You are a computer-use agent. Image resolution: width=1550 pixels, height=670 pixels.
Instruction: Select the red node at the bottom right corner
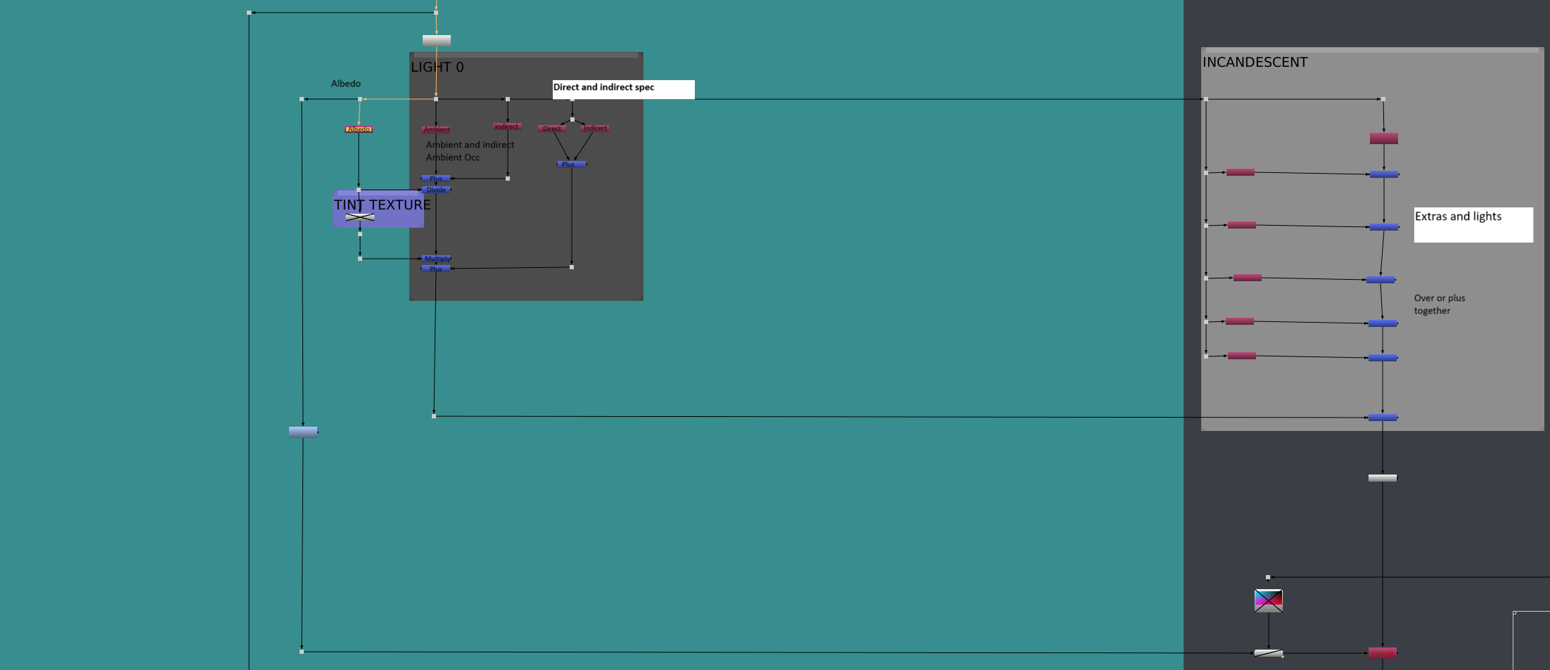(x=1383, y=653)
